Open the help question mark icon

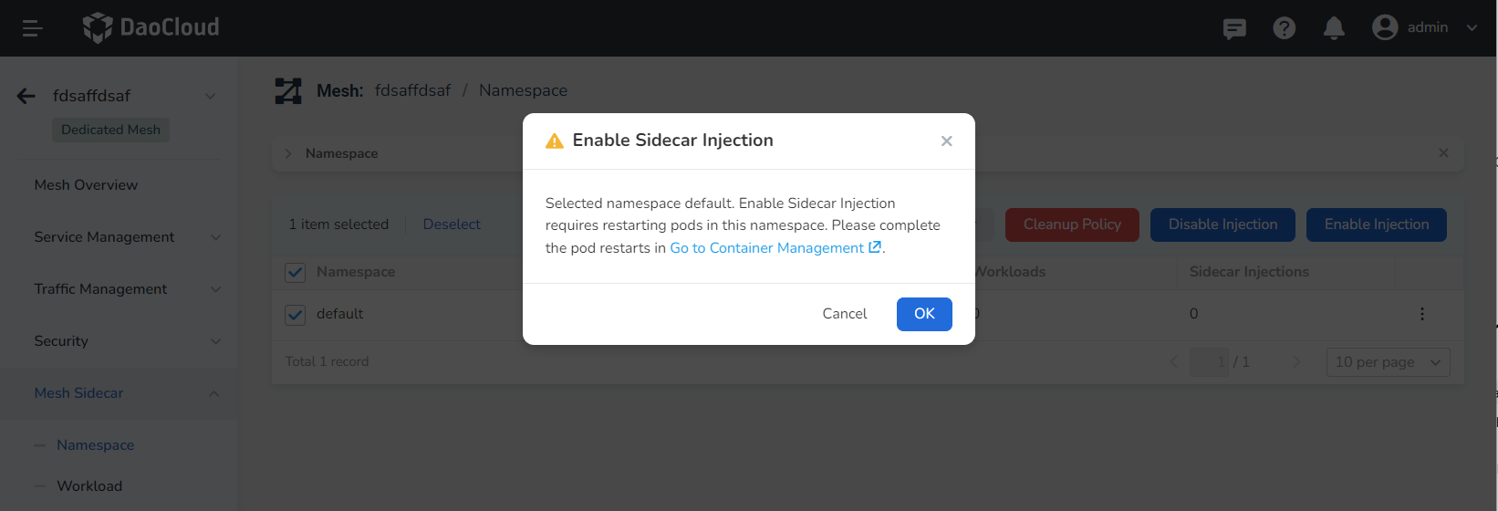(1284, 28)
